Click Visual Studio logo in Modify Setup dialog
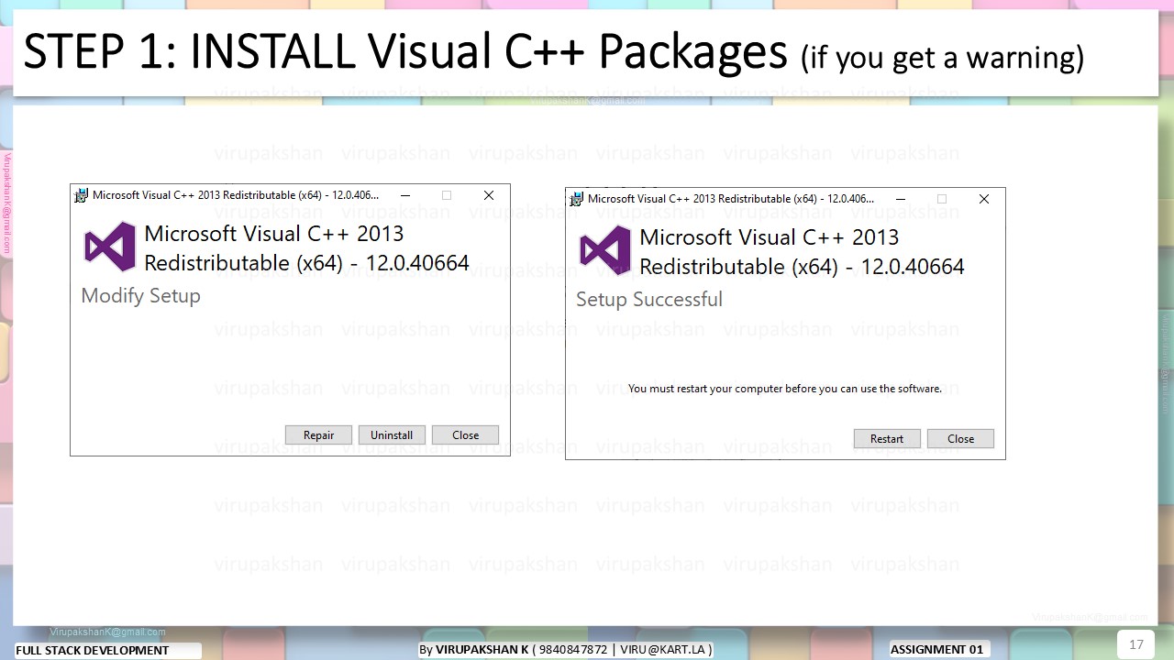Image resolution: width=1174 pixels, height=660 pixels. pos(110,247)
